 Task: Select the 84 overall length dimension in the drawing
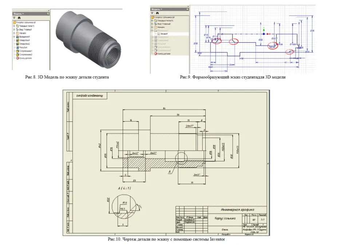(164, 108)
